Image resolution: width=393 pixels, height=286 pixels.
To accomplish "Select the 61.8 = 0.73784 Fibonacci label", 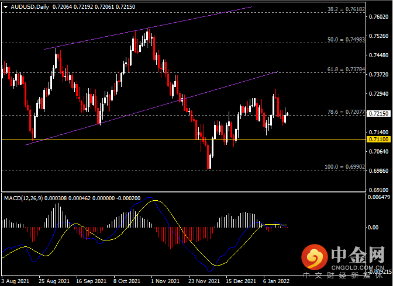I will [346, 69].
